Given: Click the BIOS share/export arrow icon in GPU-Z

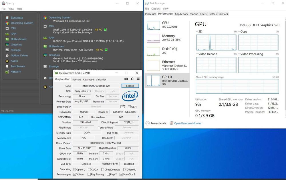Looking at the screenshot, I should pos(123,106).
